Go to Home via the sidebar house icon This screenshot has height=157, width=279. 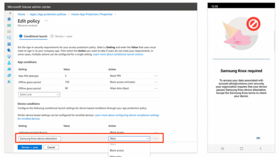click(x=9, y=19)
